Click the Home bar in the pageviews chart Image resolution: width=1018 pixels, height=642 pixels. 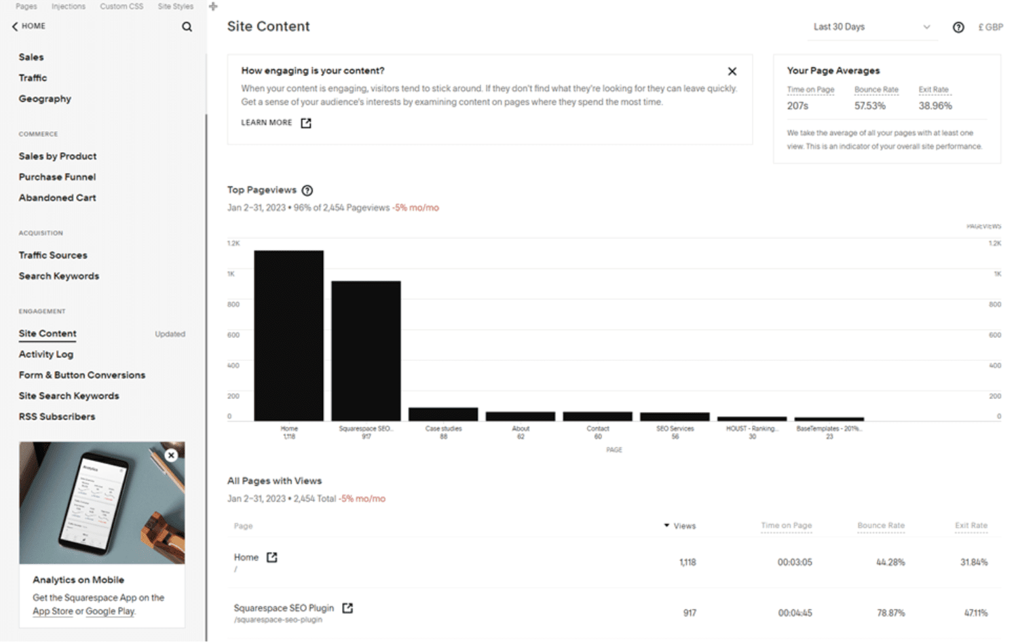tap(289, 333)
